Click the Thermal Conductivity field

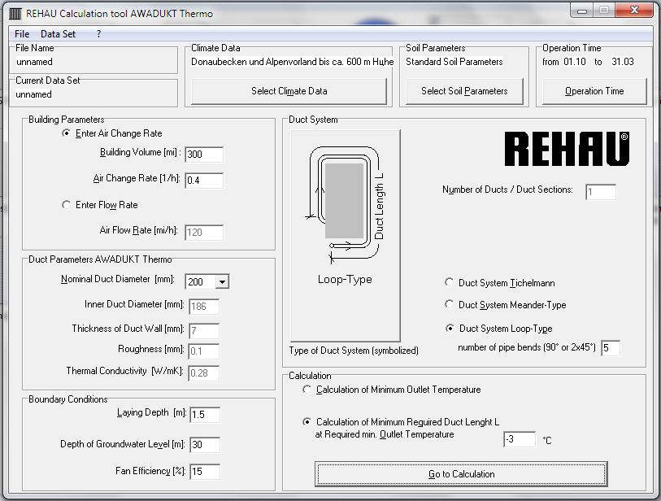pos(204,372)
